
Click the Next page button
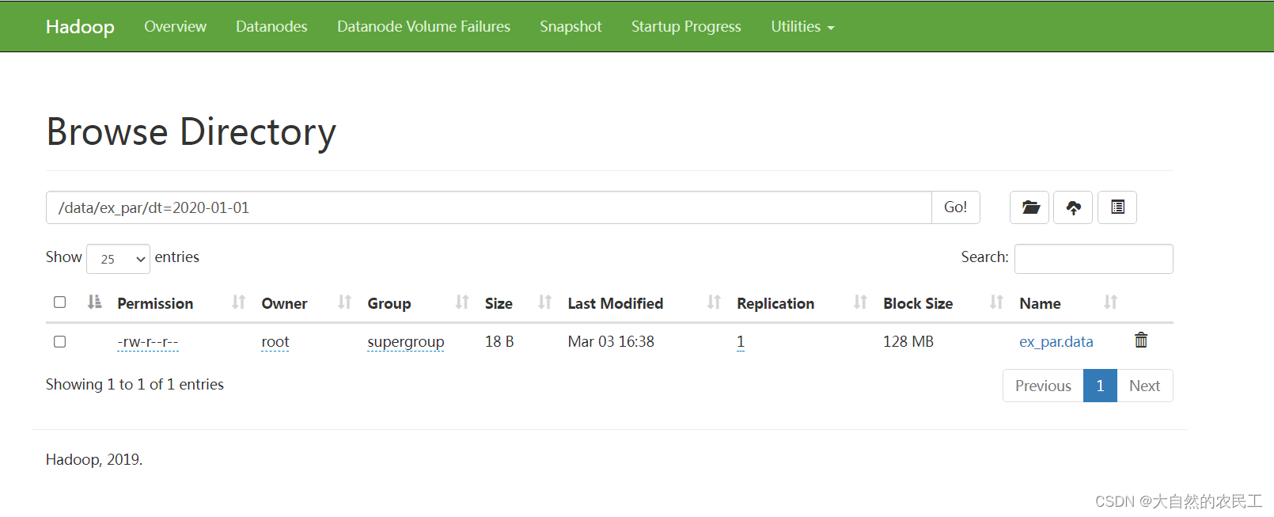click(1144, 386)
